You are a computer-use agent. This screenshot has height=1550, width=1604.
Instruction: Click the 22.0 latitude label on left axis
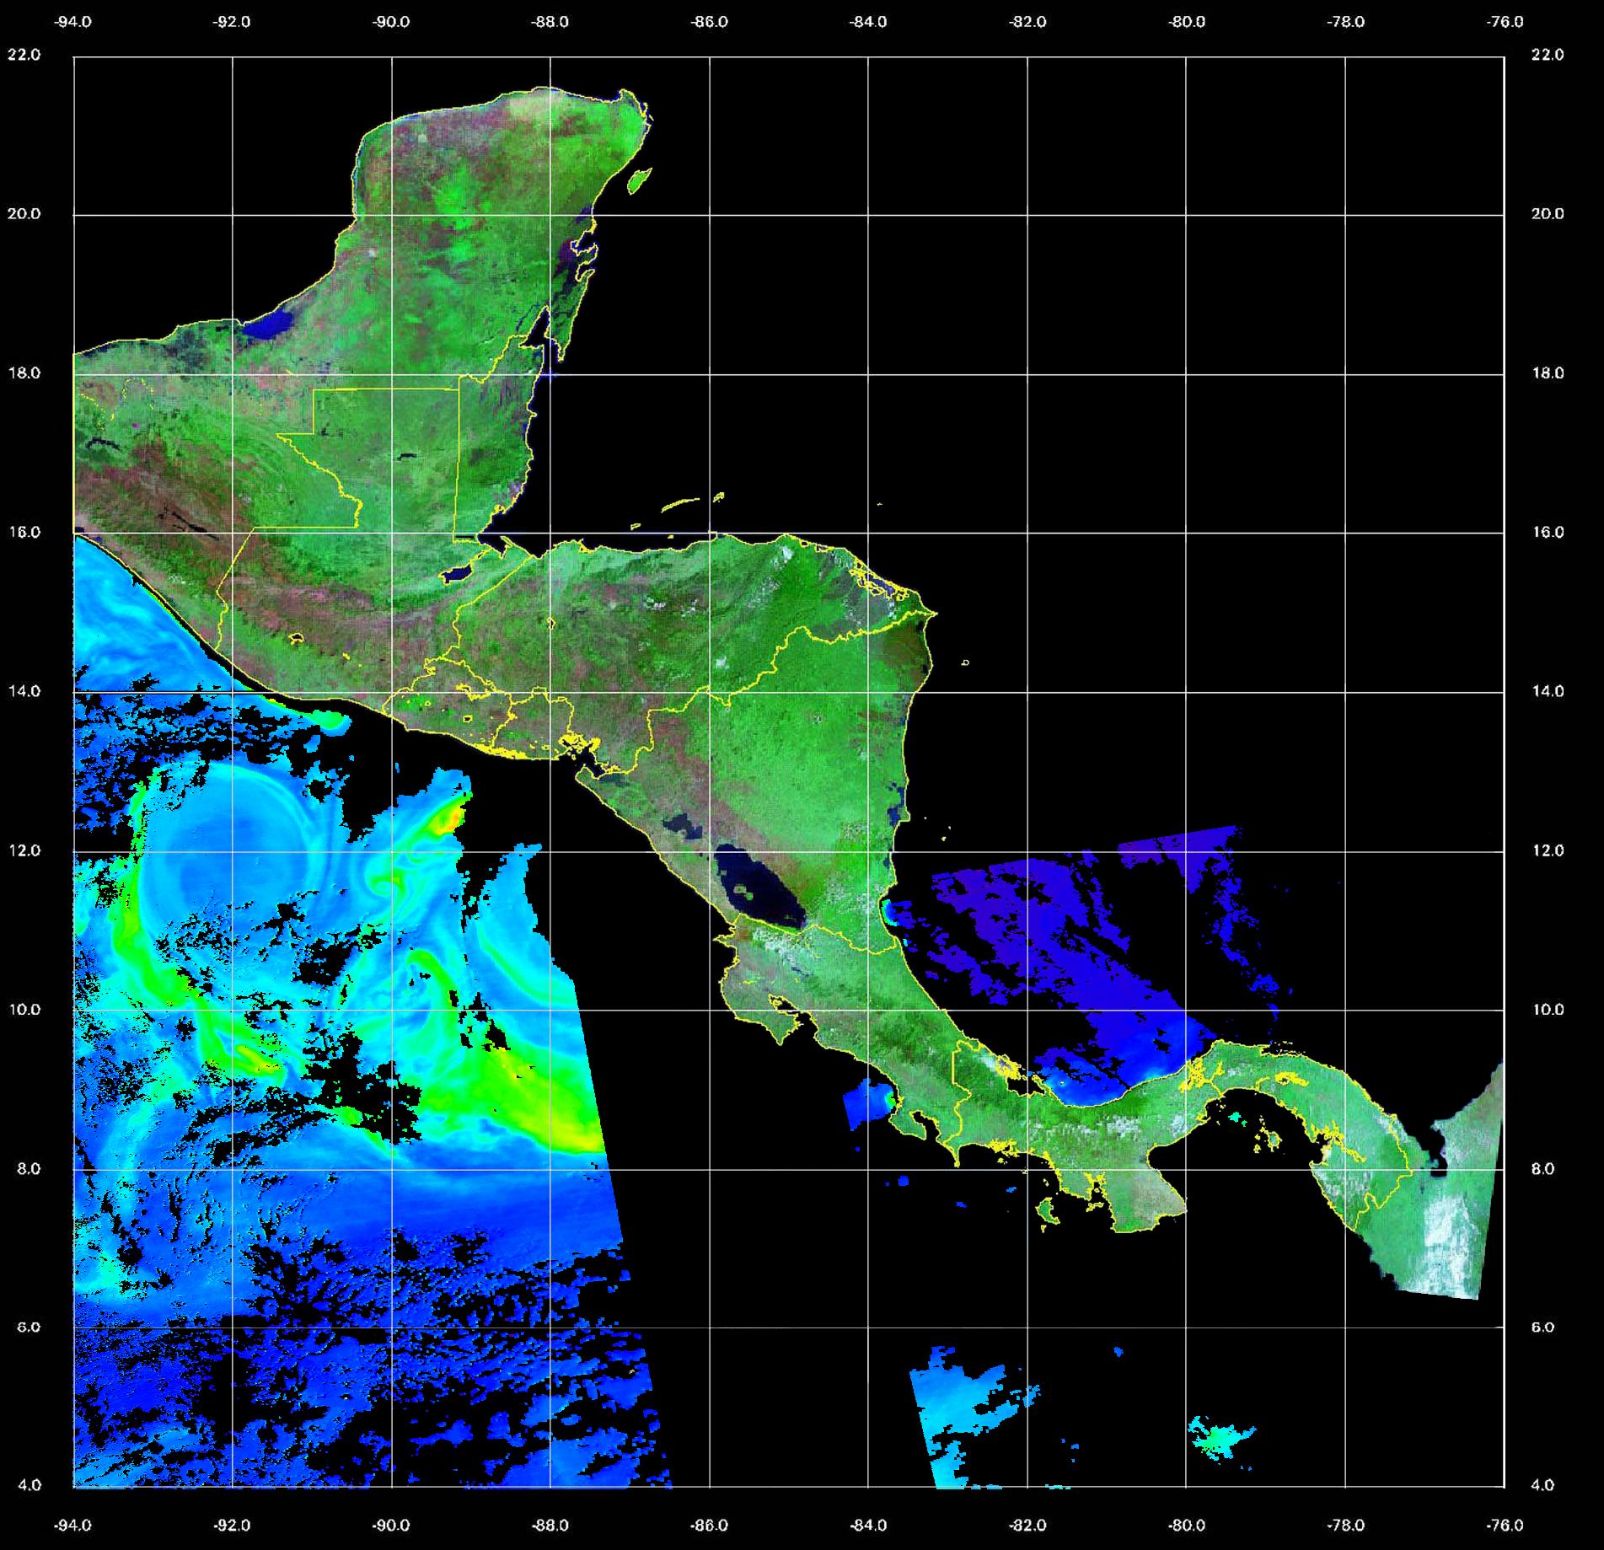pyautogui.click(x=24, y=55)
